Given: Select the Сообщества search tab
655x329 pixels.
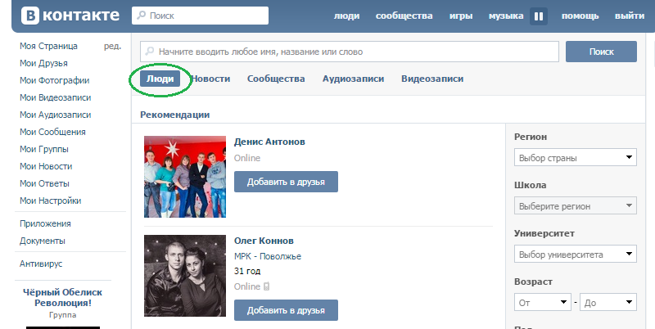Looking at the screenshot, I should pyautogui.click(x=276, y=79).
